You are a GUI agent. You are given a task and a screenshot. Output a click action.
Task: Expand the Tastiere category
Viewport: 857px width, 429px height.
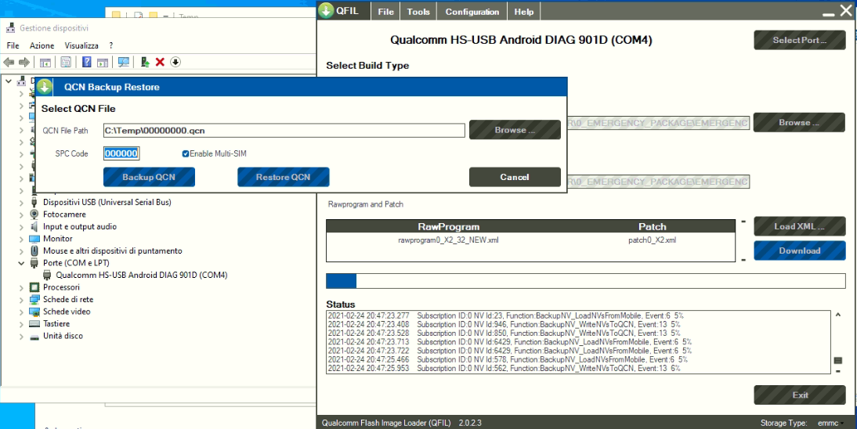(x=21, y=323)
